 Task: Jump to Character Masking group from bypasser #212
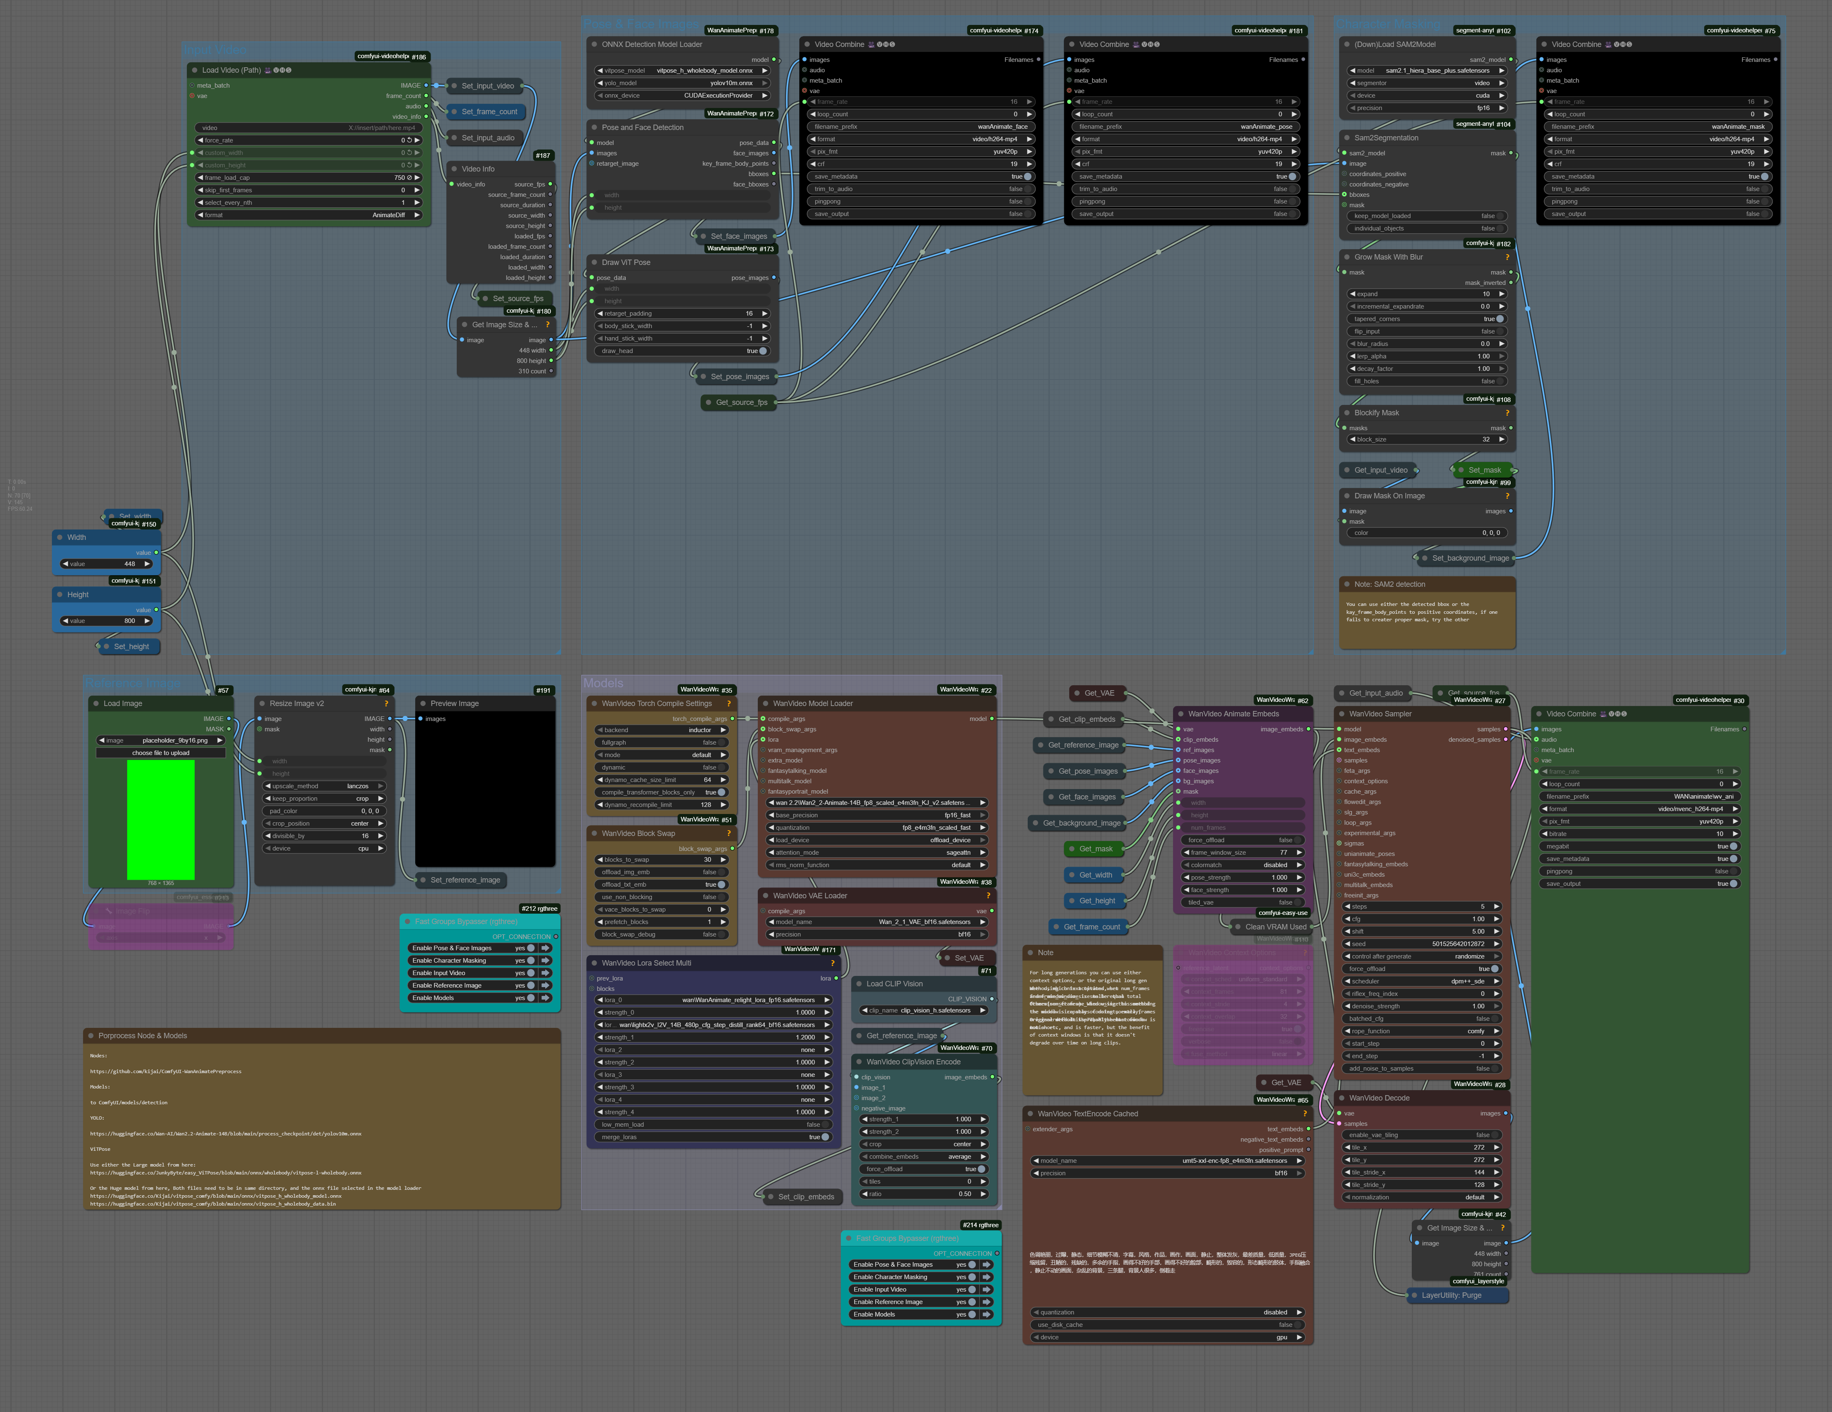coord(545,961)
